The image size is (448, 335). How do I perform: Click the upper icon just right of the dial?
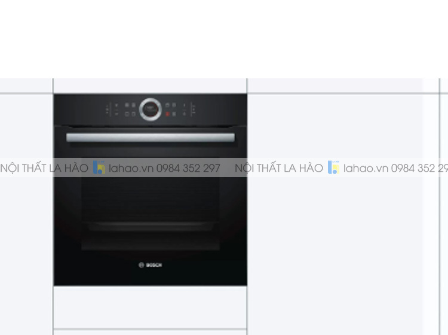pos(167,105)
